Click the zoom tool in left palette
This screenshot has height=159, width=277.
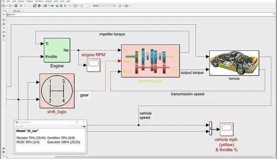click(x=4, y=20)
